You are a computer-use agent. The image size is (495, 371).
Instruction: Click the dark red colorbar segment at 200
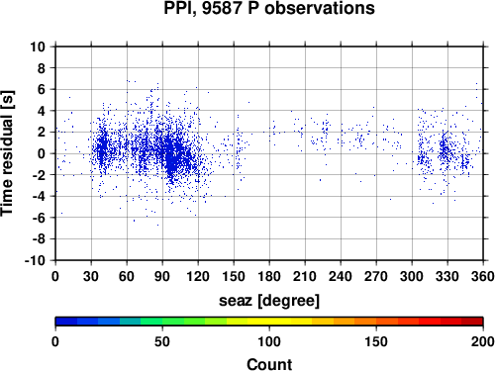click(x=472, y=322)
